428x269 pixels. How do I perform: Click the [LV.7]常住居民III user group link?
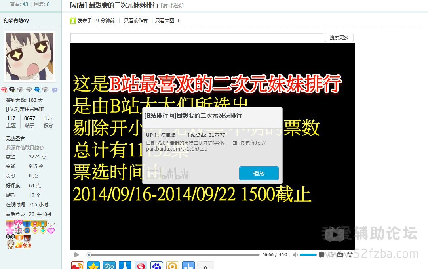pyautogui.click(x=25, y=109)
